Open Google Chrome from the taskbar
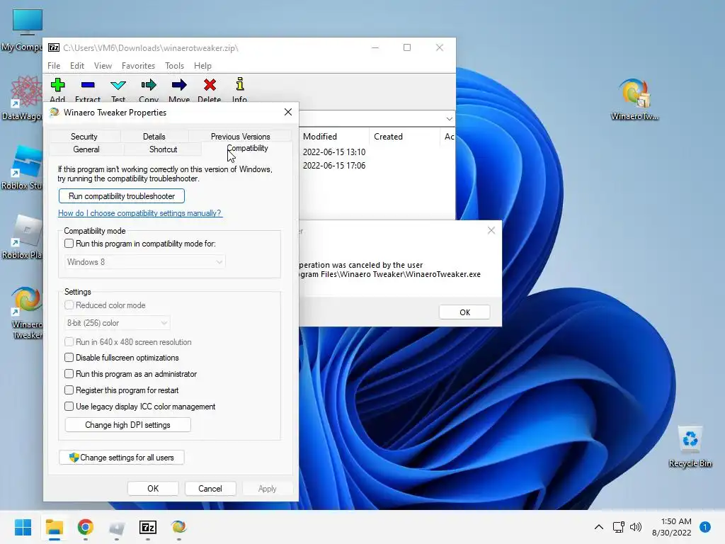Viewport: 725px width, 544px height. (x=86, y=527)
